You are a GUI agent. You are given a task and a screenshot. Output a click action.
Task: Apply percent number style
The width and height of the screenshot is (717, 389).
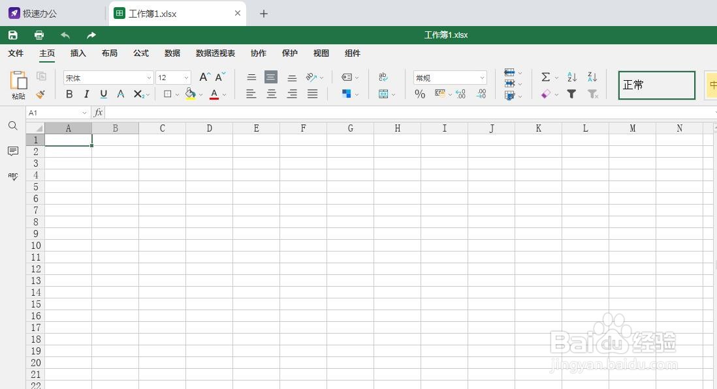click(x=421, y=94)
